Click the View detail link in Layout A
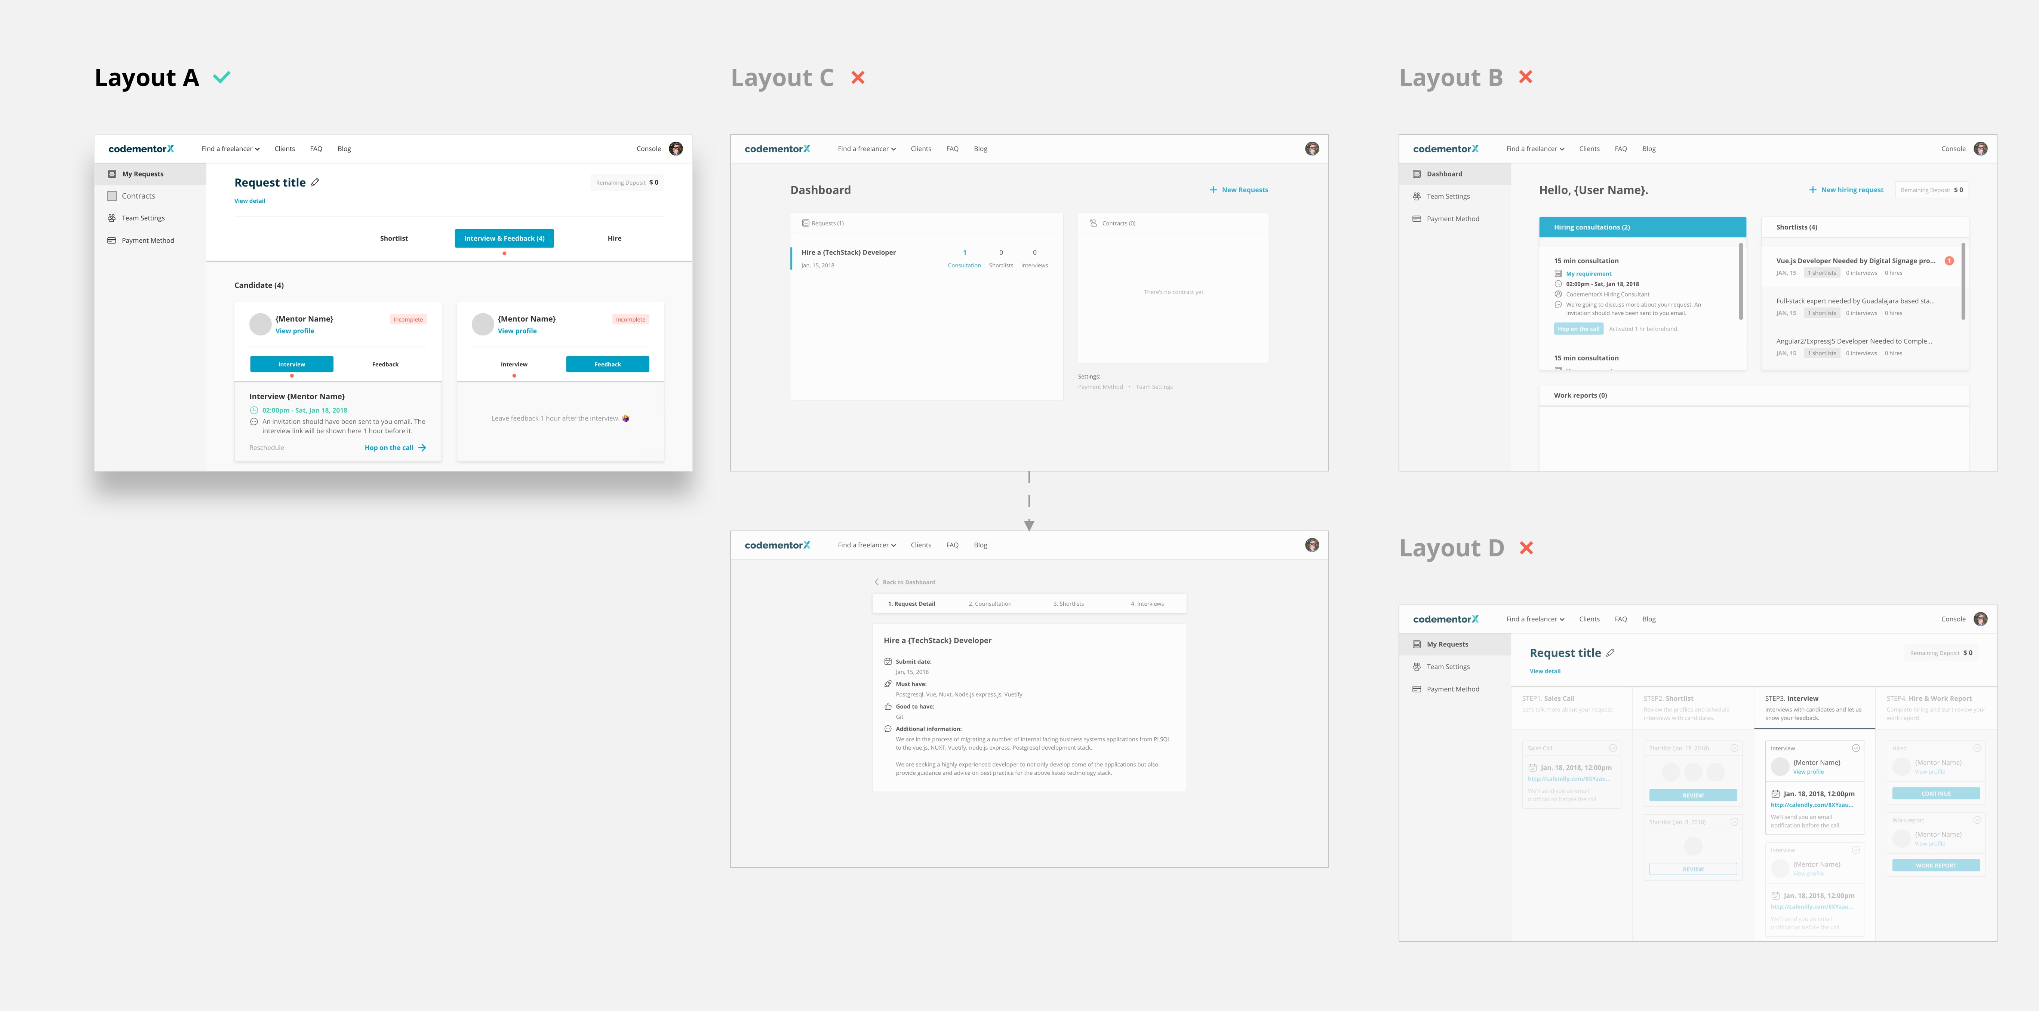This screenshot has height=1011, width=2039. click(x=249, y=201)
